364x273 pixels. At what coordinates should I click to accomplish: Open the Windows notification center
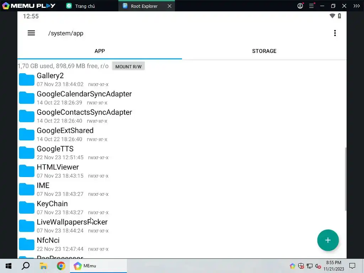coord(352,266)
